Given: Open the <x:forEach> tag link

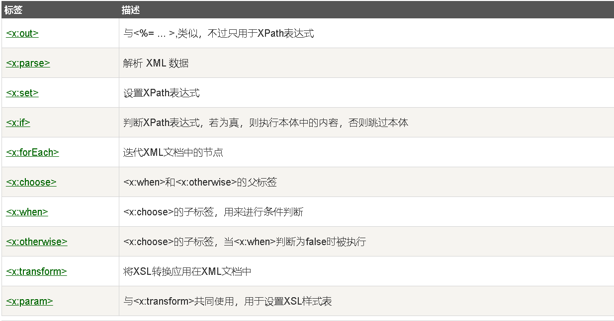Looking at the screenshot, I should click(32, 152).
